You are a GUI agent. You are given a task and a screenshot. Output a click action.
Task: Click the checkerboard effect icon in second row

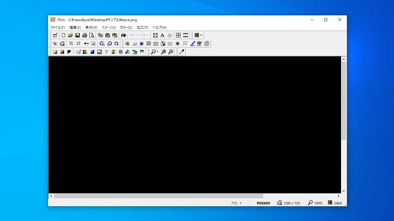tap(163, 44)
